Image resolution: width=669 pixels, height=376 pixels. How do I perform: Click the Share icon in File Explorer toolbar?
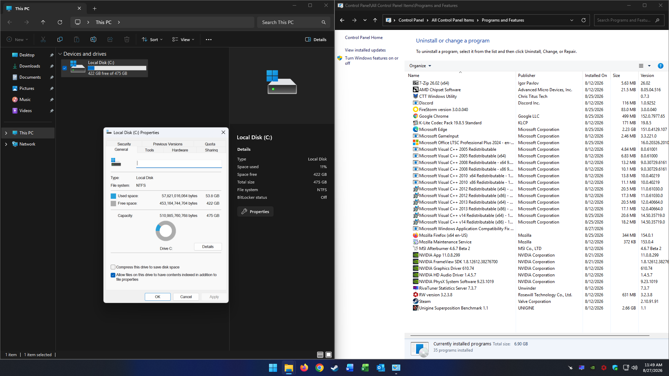click(x=110, y=40)
